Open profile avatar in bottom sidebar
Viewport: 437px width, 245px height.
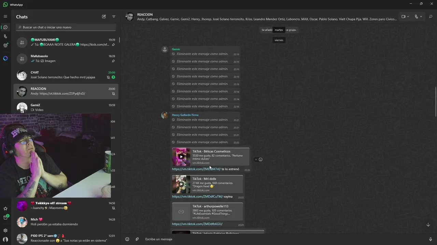point(5,239)
